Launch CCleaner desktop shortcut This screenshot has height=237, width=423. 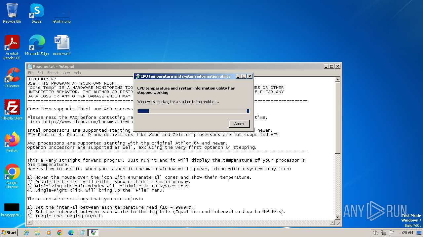point(12,78)
